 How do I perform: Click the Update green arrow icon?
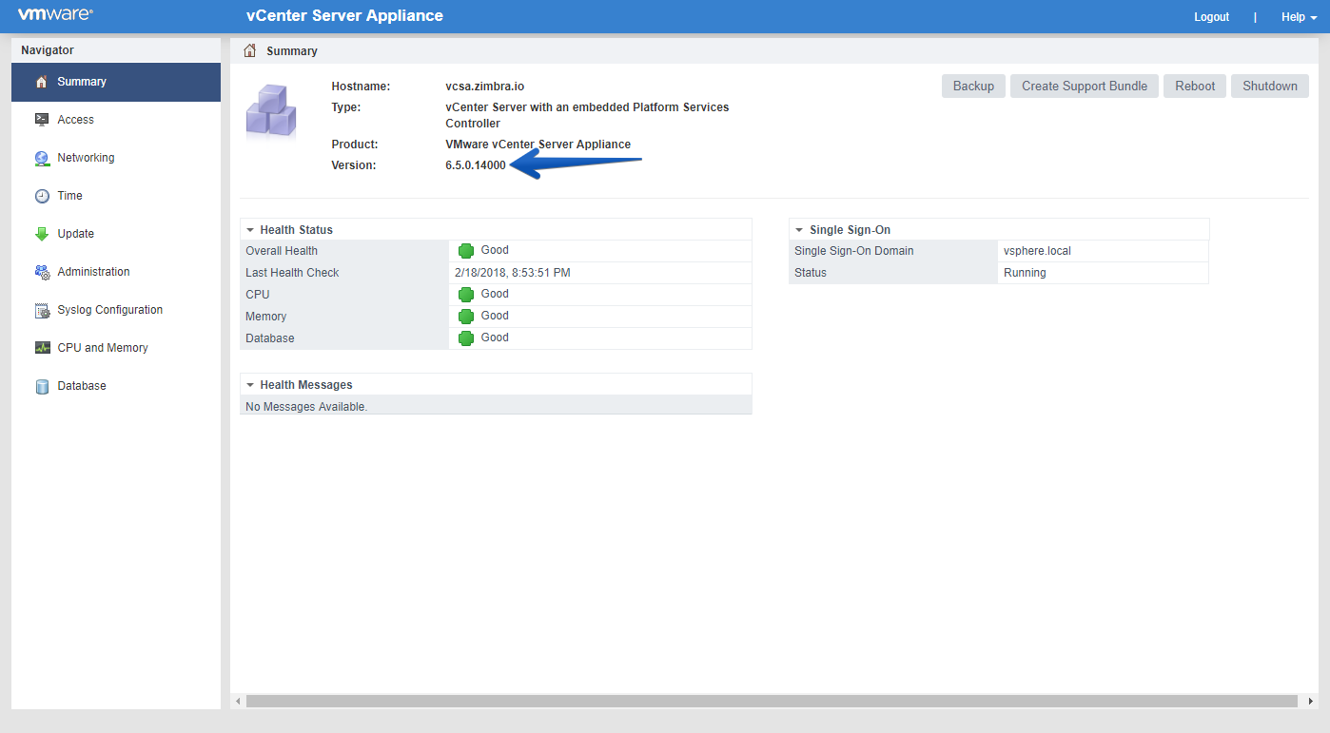click(41, 234)
